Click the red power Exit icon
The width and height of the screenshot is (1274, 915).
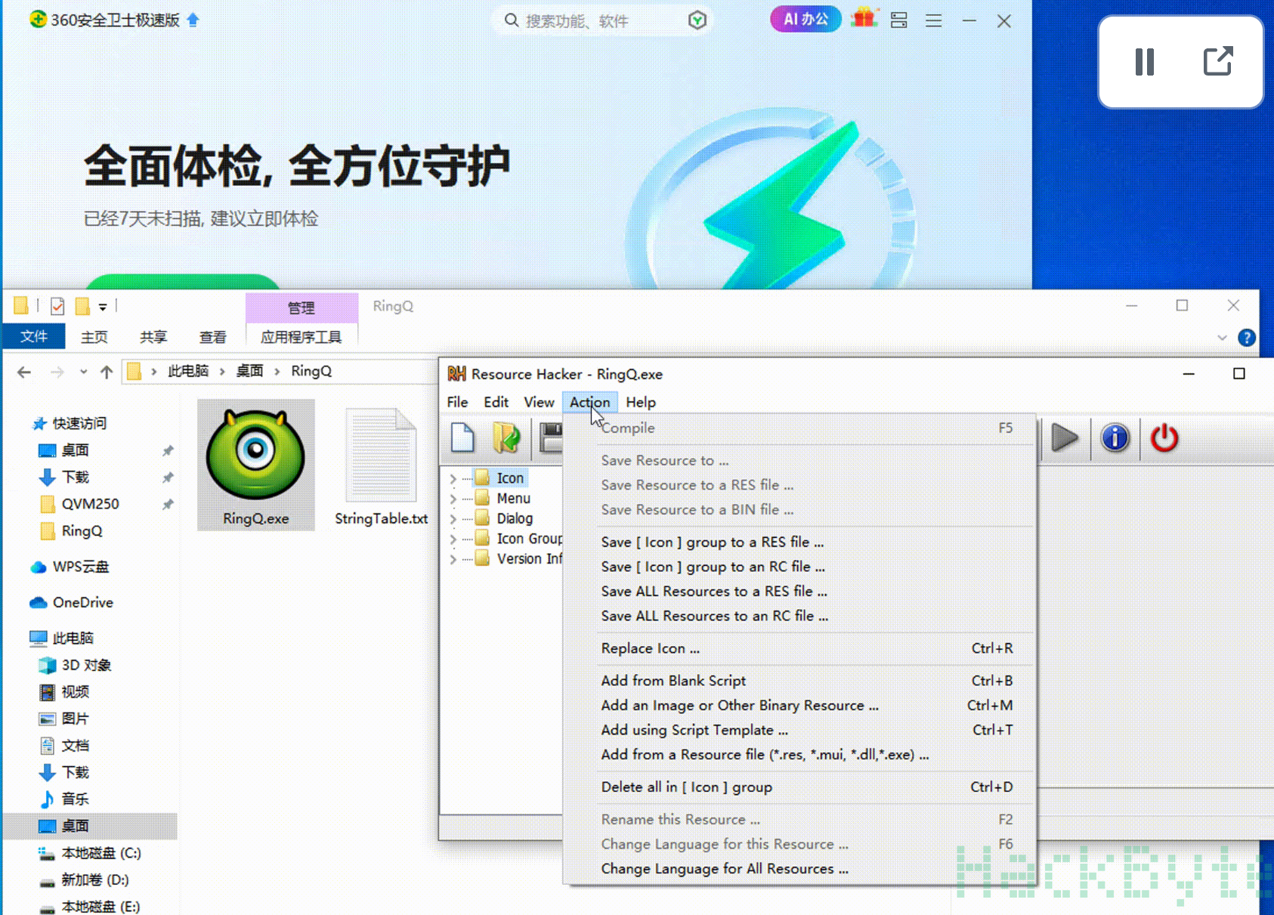tap(1164, 437)
